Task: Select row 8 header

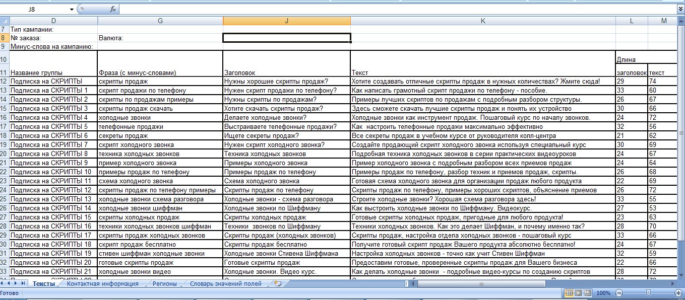Action: click(x=5, y=38)
